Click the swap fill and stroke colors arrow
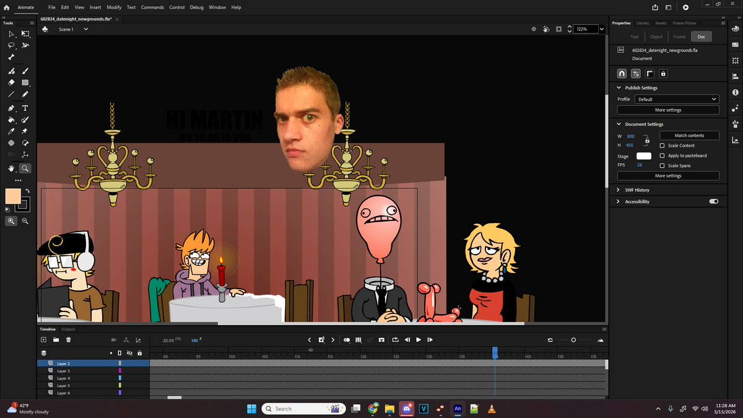 click(x=27, y=191)
